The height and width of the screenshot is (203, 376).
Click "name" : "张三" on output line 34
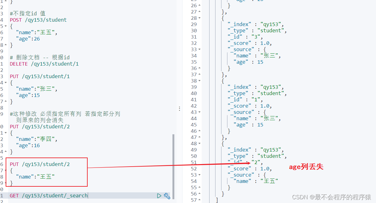257,56
